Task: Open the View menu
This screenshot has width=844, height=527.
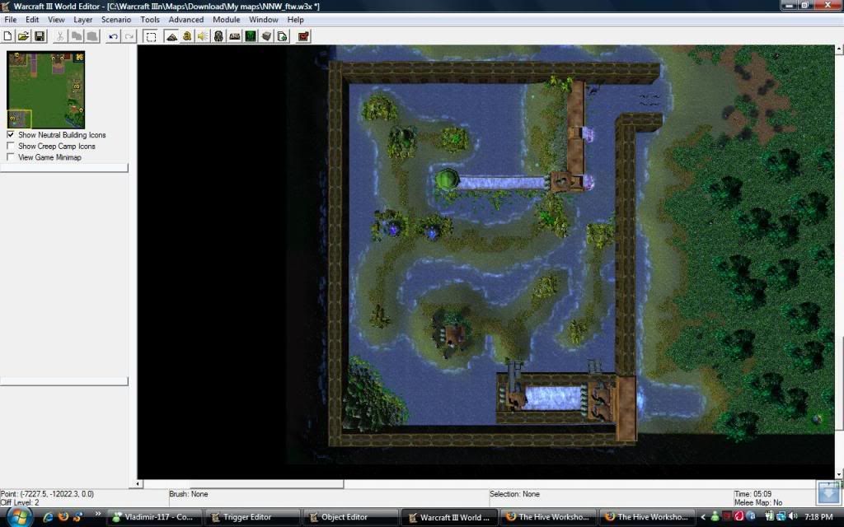Action: (56, 20)
